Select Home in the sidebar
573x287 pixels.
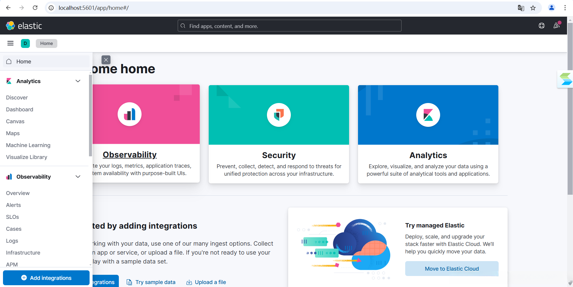point(46,62)
